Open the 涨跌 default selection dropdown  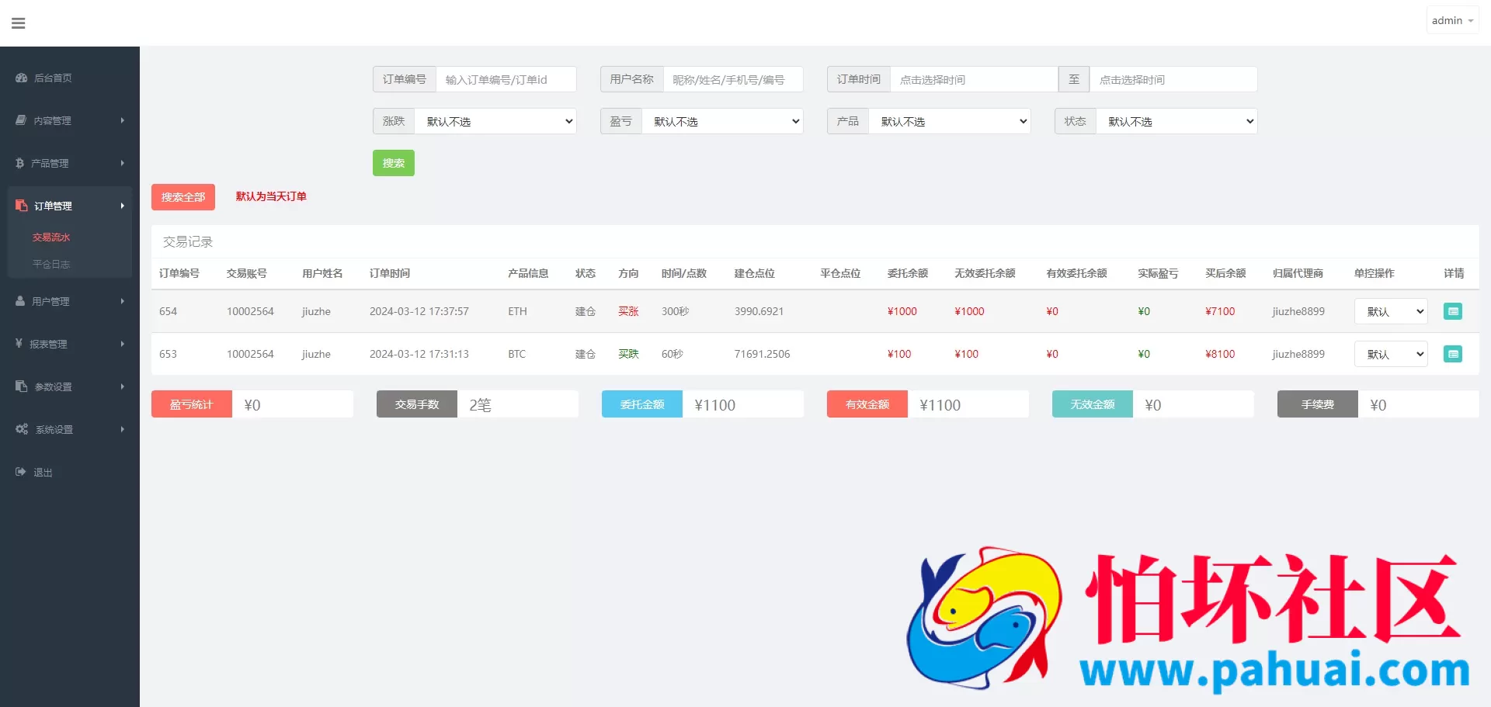coord(495,121)
